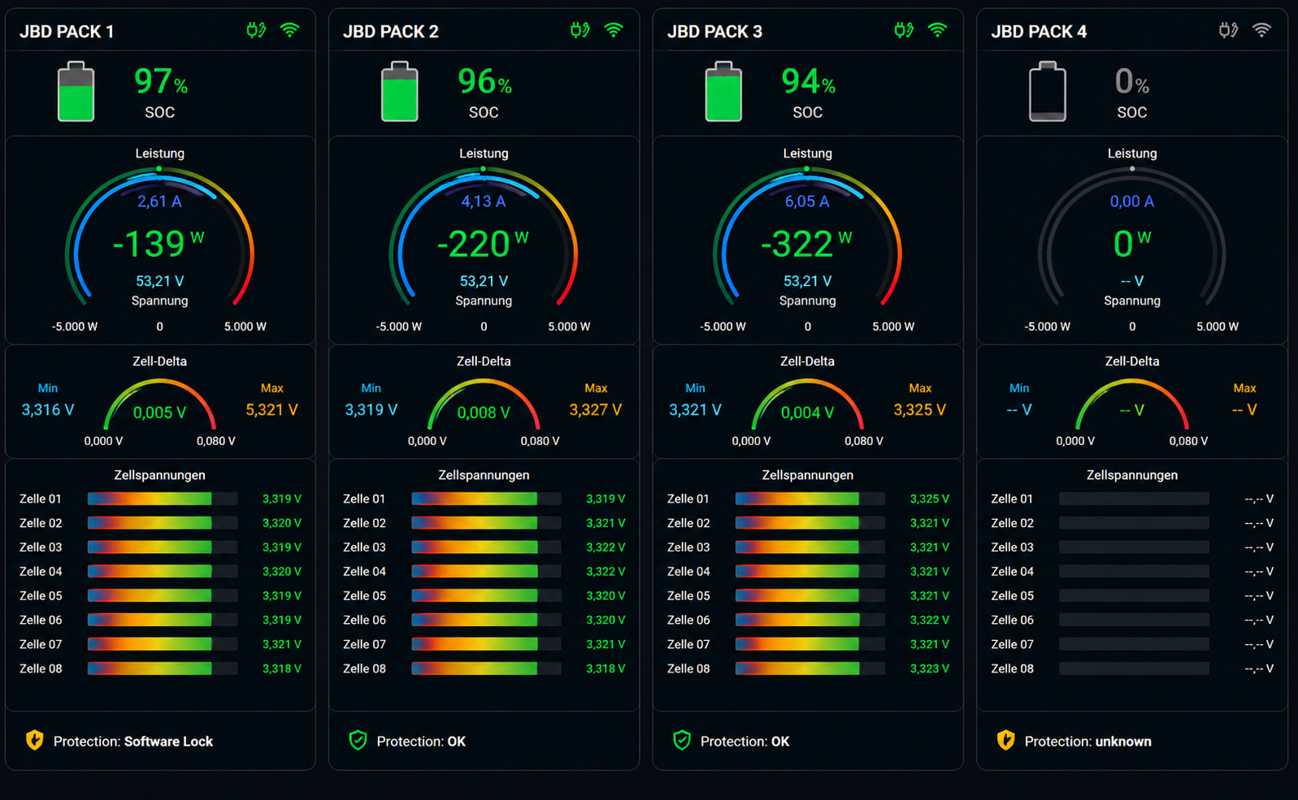Click the yellow shield icon beside Protection: unknown

point(1005,740)
